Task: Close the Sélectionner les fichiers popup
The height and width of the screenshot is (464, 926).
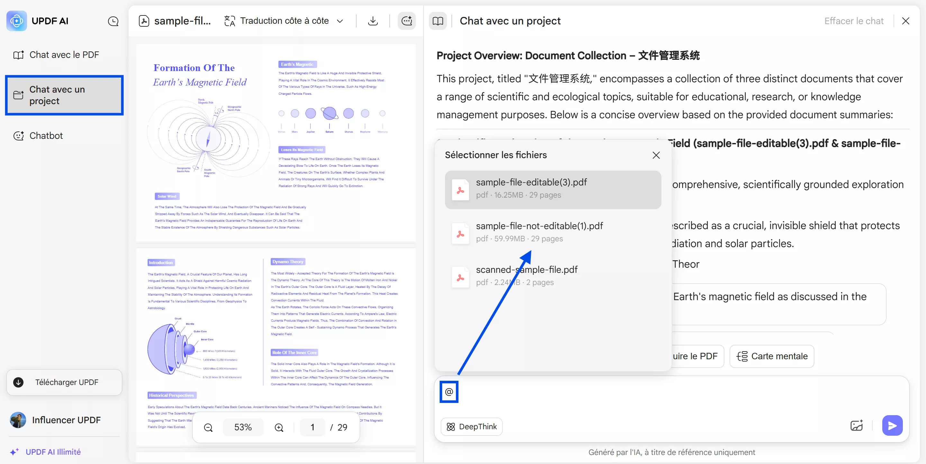Action: [x=656, y=155]
